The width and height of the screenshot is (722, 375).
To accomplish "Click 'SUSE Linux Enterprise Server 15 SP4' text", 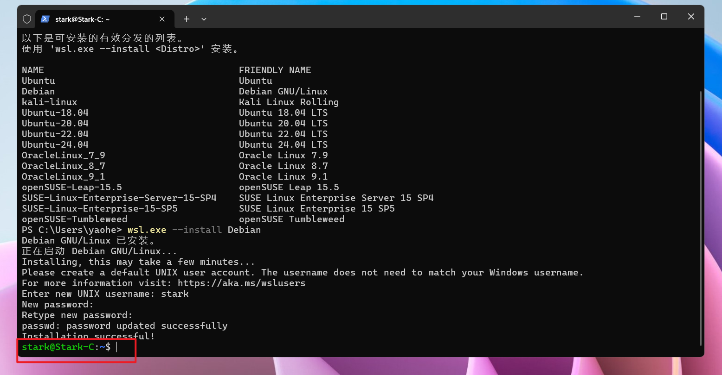I will point(336,198).
